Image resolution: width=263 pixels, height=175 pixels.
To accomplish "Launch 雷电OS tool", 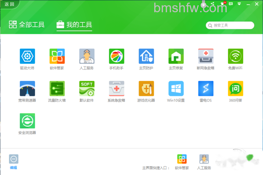I will click(x=206, y=88).
